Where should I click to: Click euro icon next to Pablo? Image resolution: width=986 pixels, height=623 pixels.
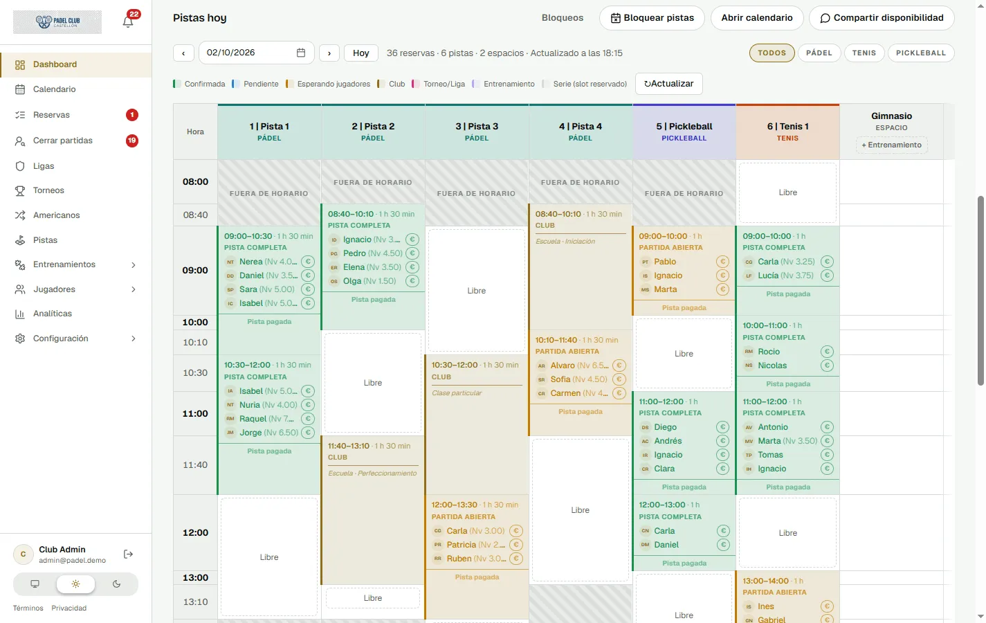click(x=722, y=262)
